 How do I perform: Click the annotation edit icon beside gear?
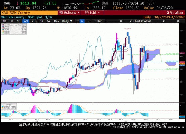click(x=164, y=21)
